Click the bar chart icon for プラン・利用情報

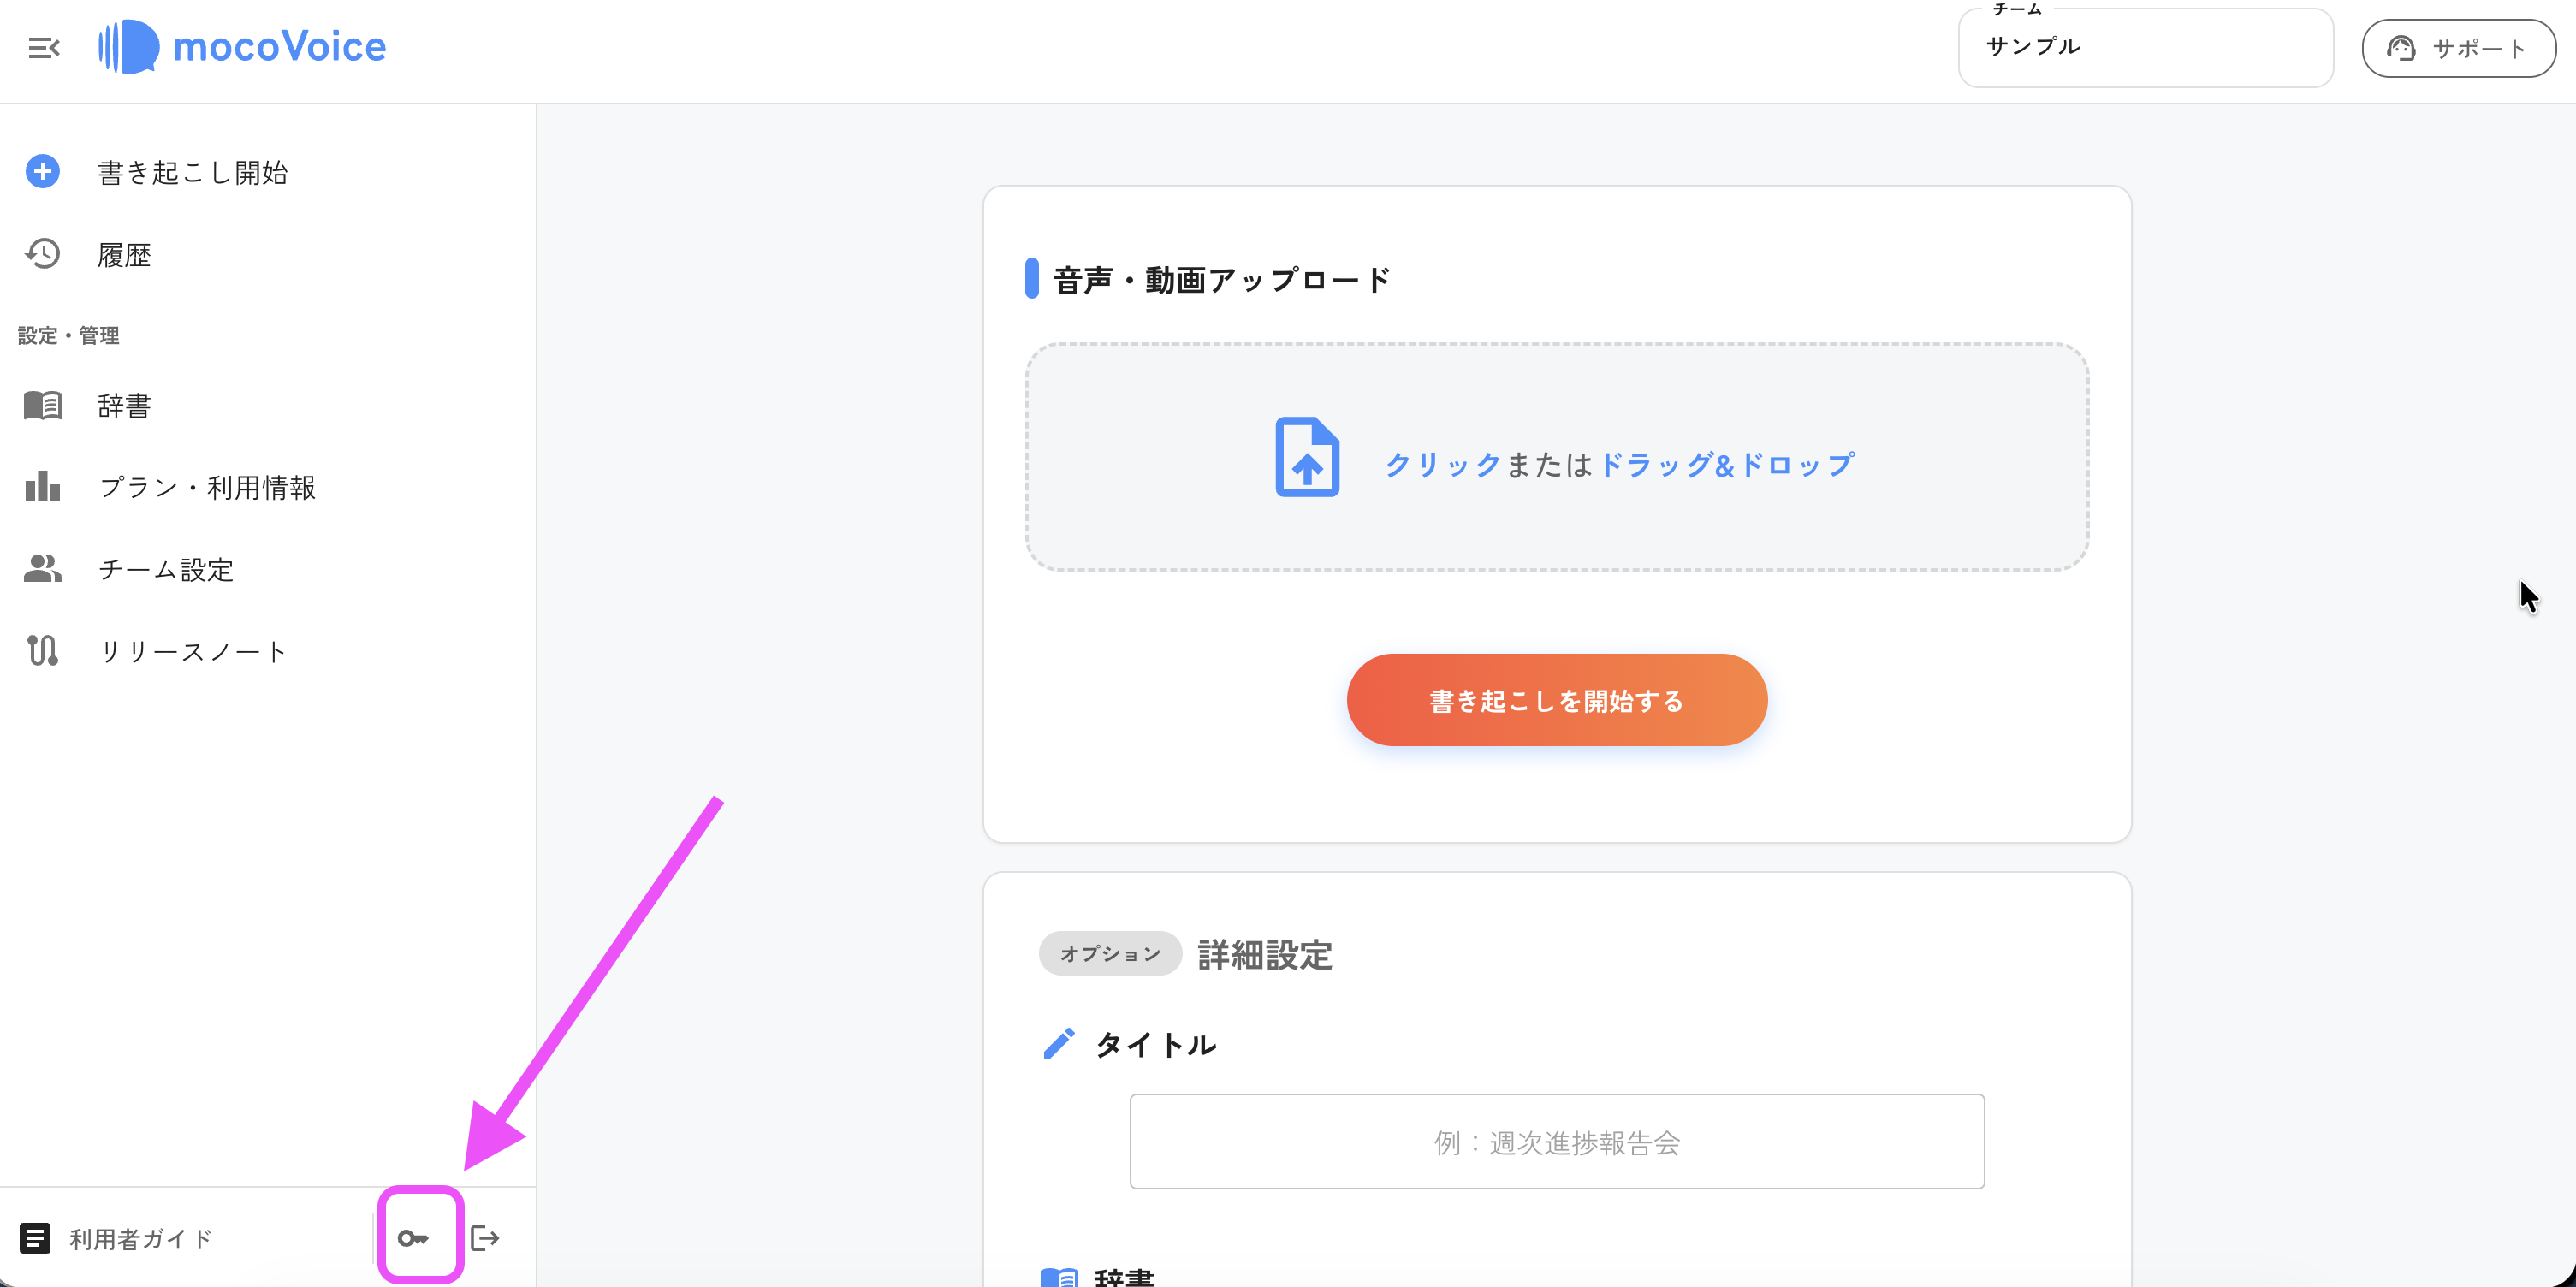click(x=42, y=487)
